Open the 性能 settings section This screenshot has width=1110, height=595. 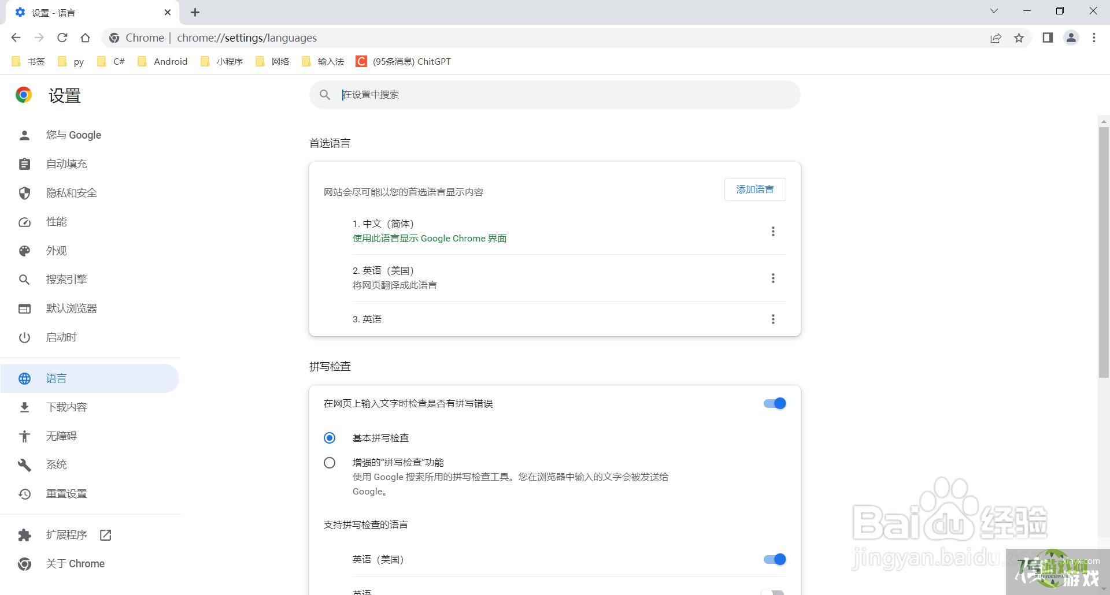pyautogui.click(x=90, y=222)
